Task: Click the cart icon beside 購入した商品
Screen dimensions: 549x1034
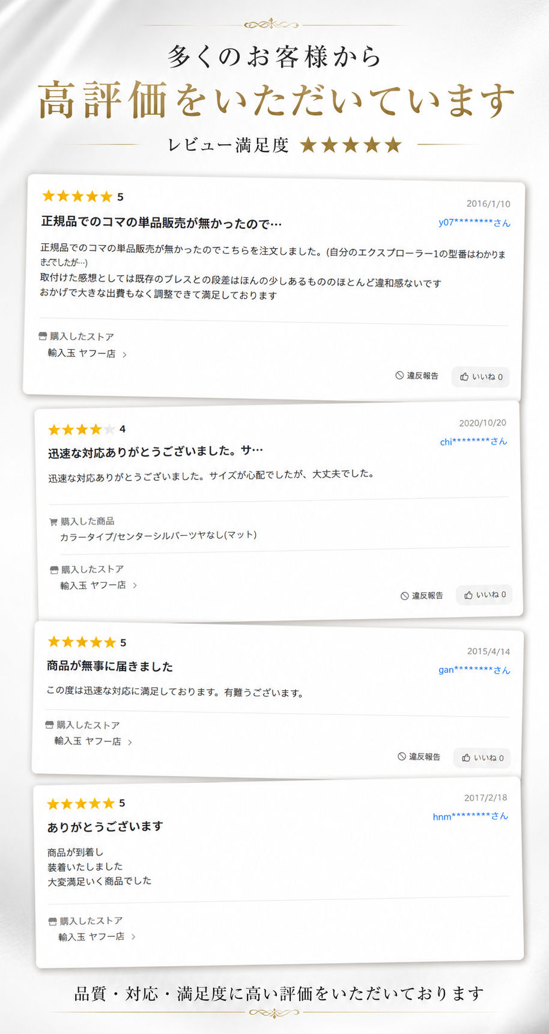Action: point(53,522)
